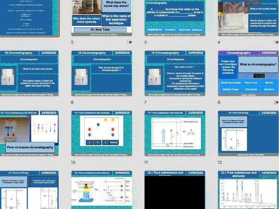The width and height of the screenshot is (279, 209).
Task: Click the transition star icon under slide 8
Action: (277, 102)
